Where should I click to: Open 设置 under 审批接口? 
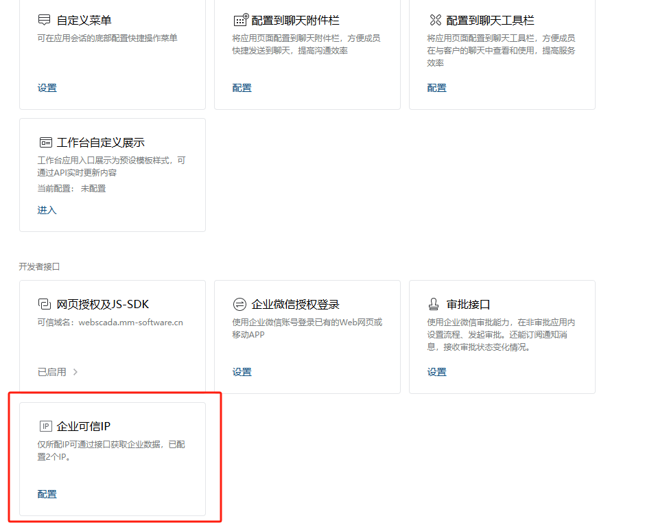click(436, 372)
